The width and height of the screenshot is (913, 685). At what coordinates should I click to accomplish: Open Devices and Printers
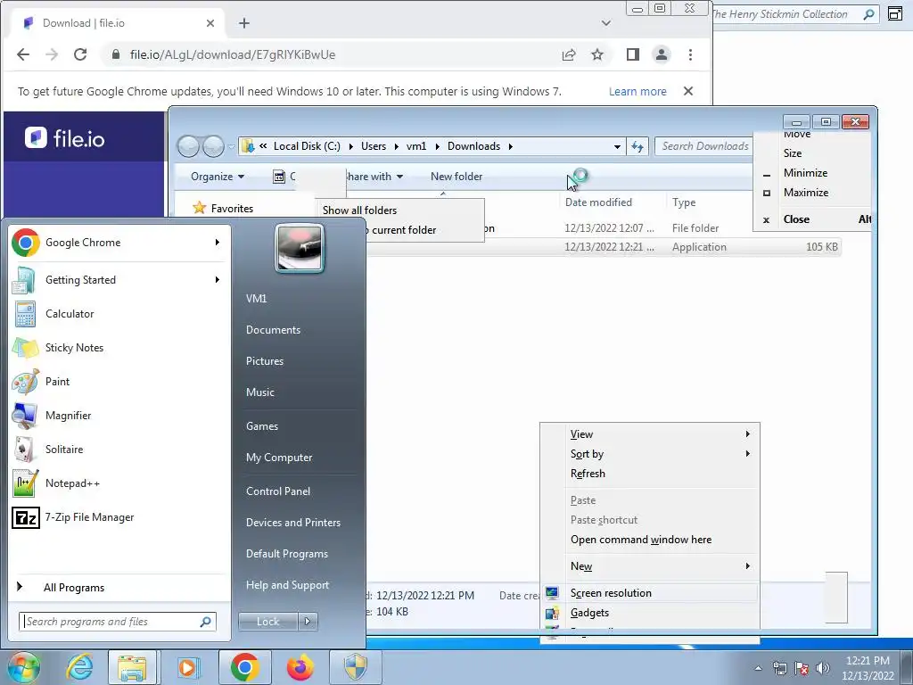[293, 523]
